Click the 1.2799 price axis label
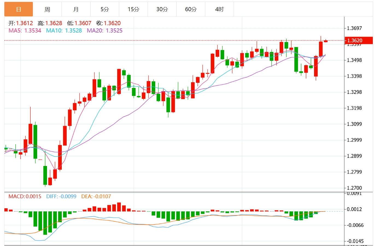Viewport: 375px width, 246px height. 354,172
